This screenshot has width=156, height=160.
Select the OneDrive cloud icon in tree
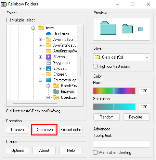pyautogui.click(x=49, y=34)
